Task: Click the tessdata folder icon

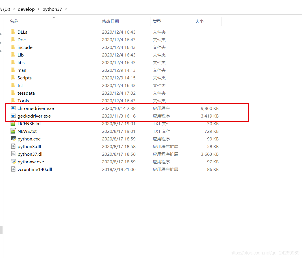Action: (13, 93)
